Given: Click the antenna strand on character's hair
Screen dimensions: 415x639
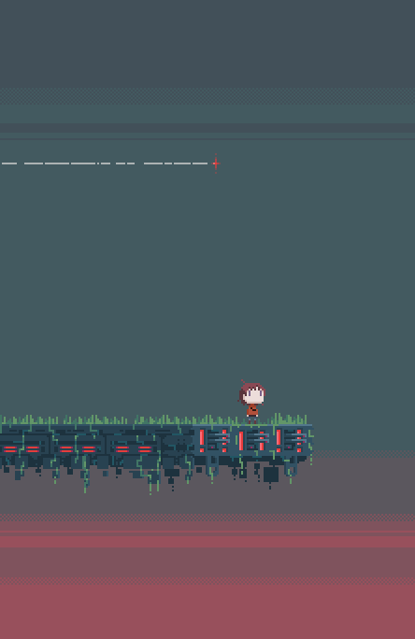Looking at the screenshot, I should pos(243,382).
